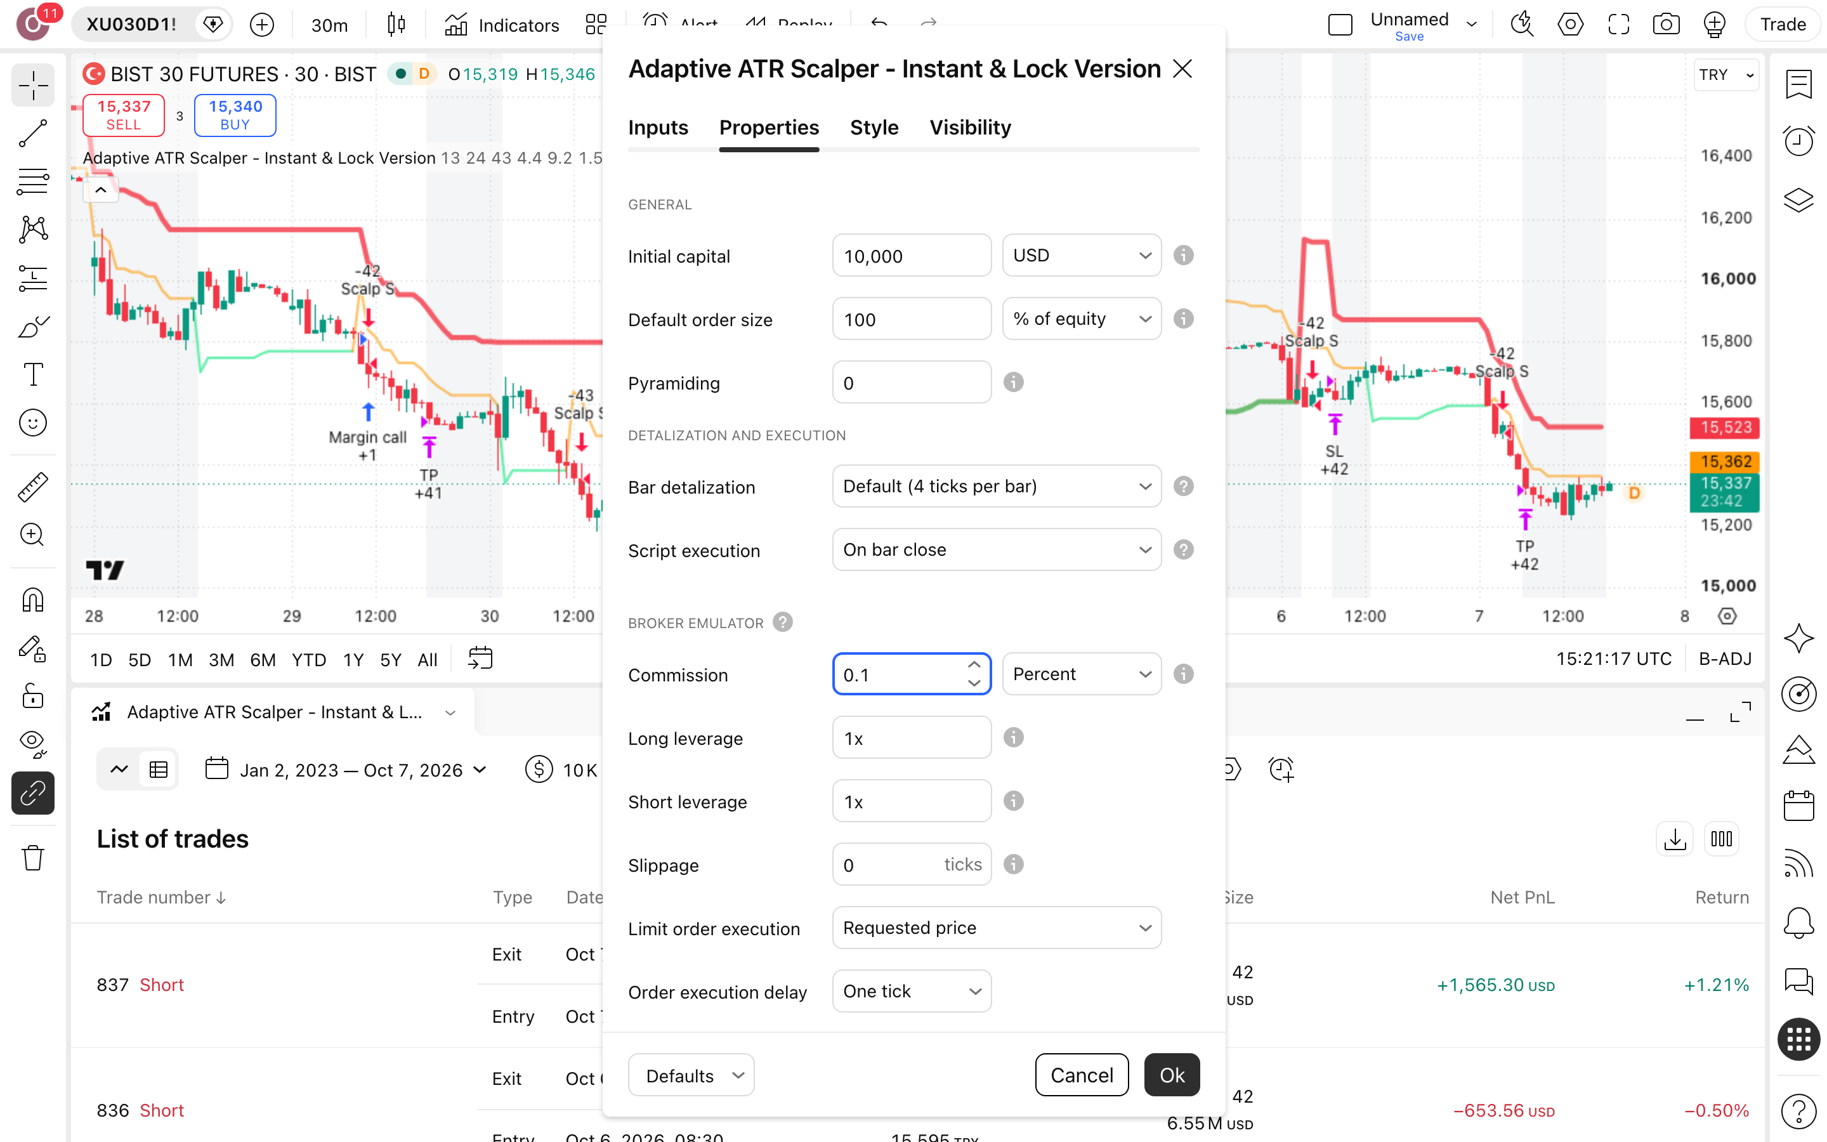
Task: Switch to the Visibility tab
Action: (x=970, y=128)
